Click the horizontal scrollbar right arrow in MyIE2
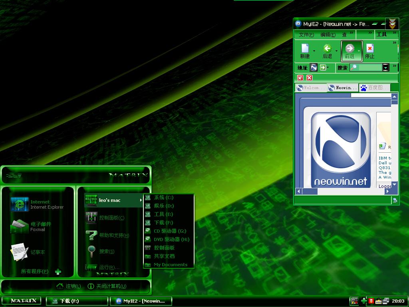 point(387,191)
